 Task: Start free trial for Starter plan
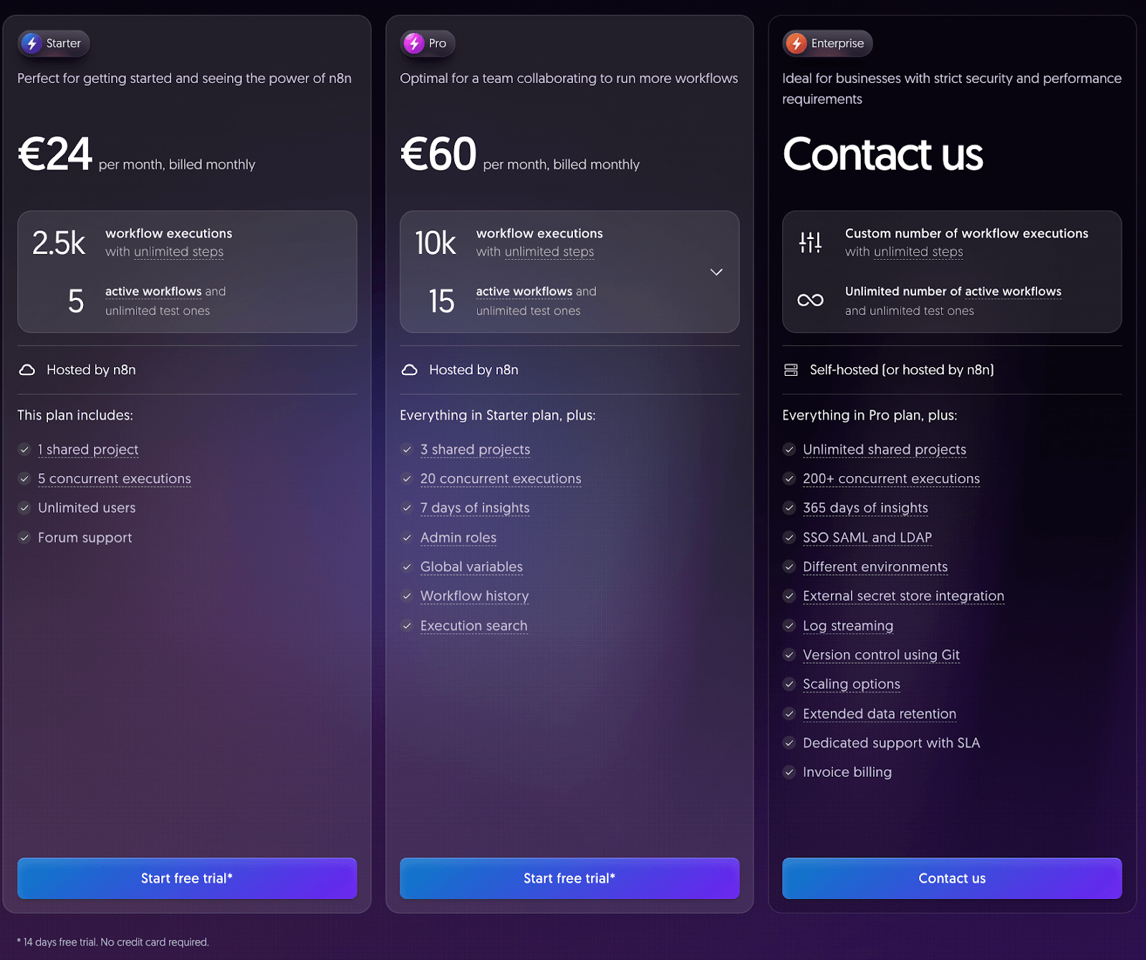pyautogui.click(x=187, y=878)
